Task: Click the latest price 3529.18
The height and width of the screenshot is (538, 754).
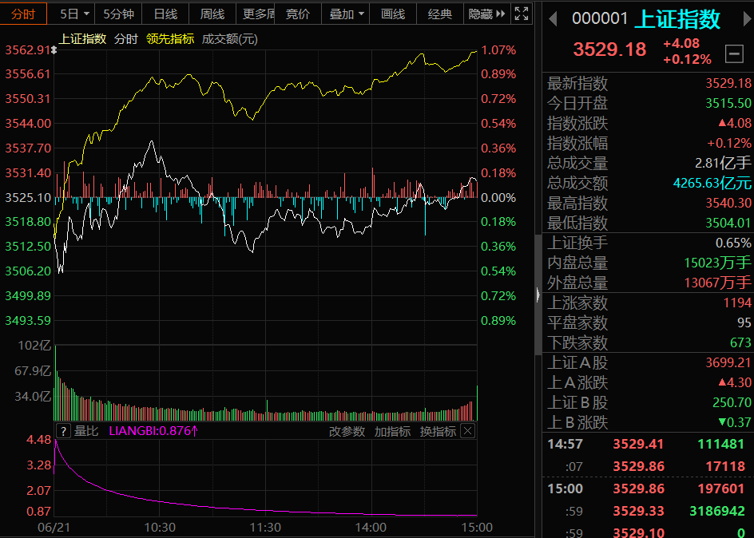Action: (609, 49)
